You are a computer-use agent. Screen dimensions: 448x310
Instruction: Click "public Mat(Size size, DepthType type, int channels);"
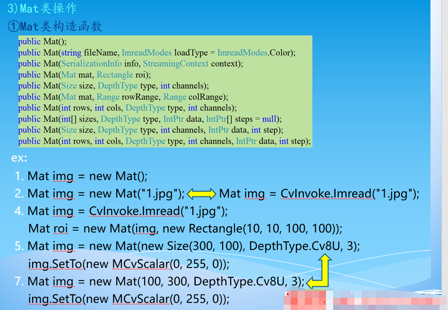pos(113,86)
